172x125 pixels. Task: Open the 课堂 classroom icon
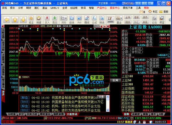click(x=162, y=20)
